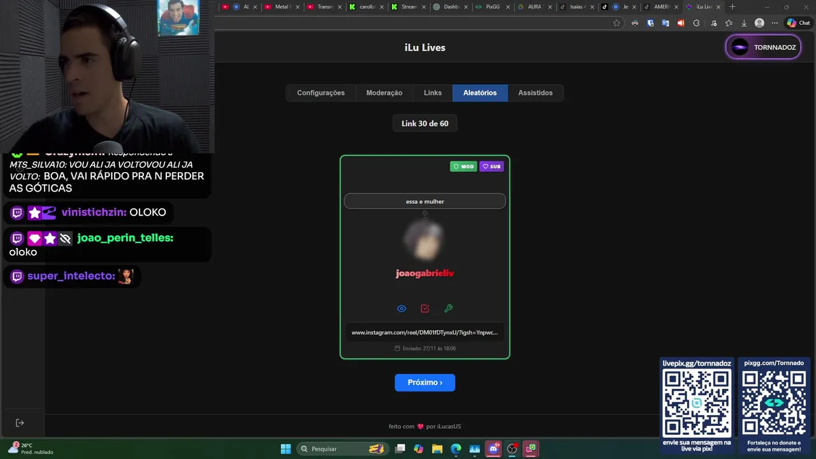Image resolution: width=816 pixels, height=459 pixels.
Task: Open the browser downloads icon
Action: [744, 23]
